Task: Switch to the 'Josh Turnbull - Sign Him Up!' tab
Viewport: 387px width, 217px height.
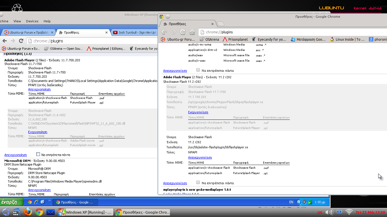Action: pyautogui.click(x=134, y=32)
